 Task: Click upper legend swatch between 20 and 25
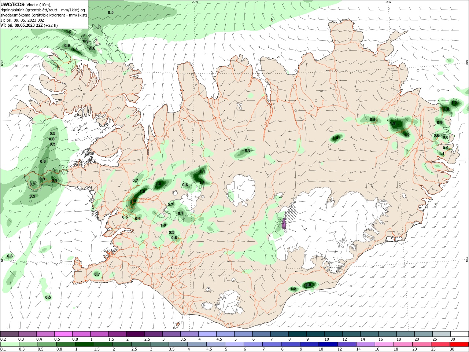[x=422, y=334]
